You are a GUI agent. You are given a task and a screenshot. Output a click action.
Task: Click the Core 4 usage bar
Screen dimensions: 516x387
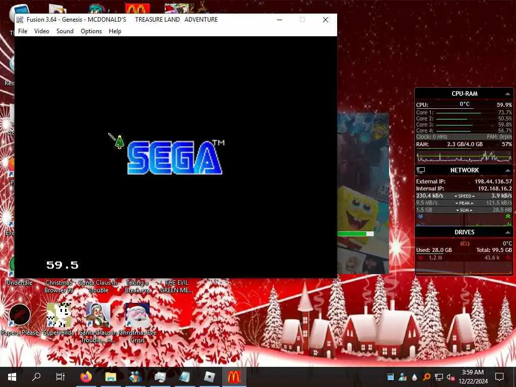[453, 131]
